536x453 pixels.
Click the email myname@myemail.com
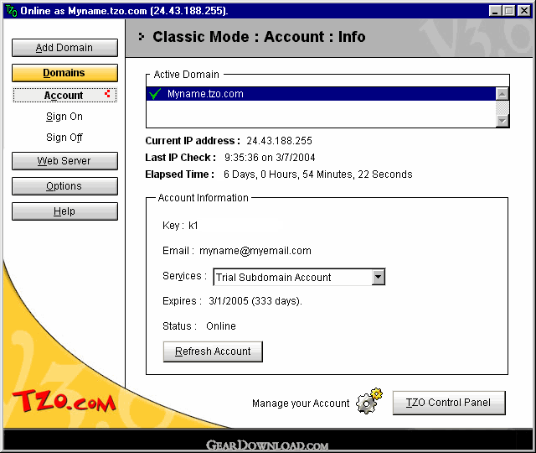[255, 251]
